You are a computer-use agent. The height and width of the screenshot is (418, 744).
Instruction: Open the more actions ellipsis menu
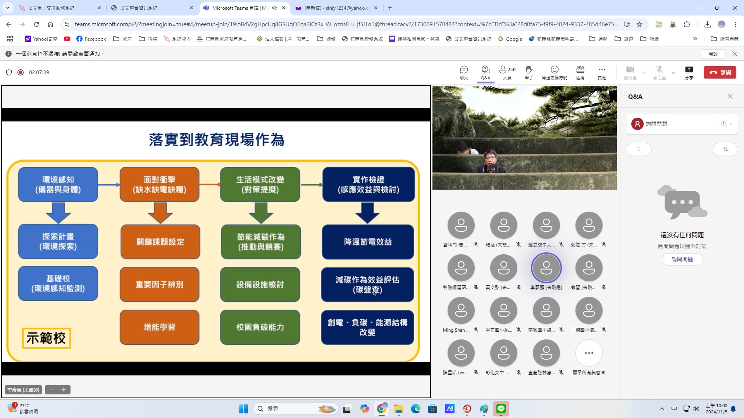[601, 72]
